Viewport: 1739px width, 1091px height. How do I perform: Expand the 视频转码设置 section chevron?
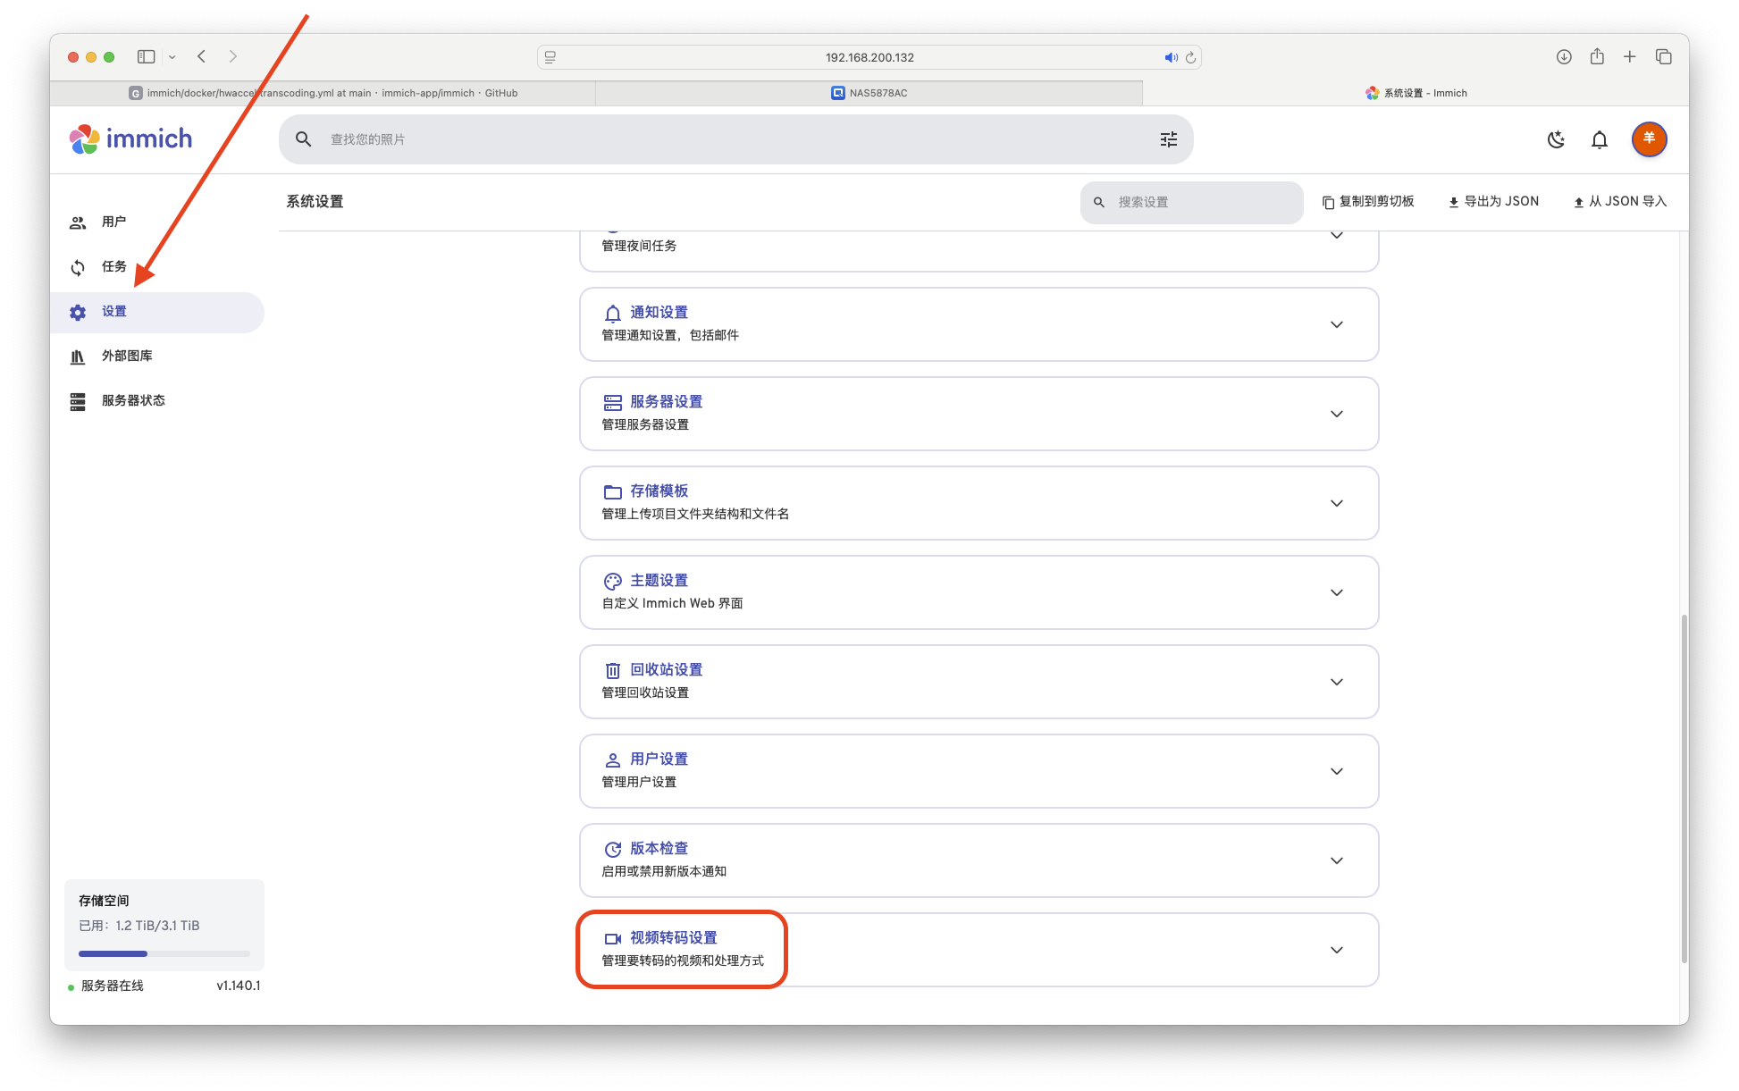pos(1336,950)
